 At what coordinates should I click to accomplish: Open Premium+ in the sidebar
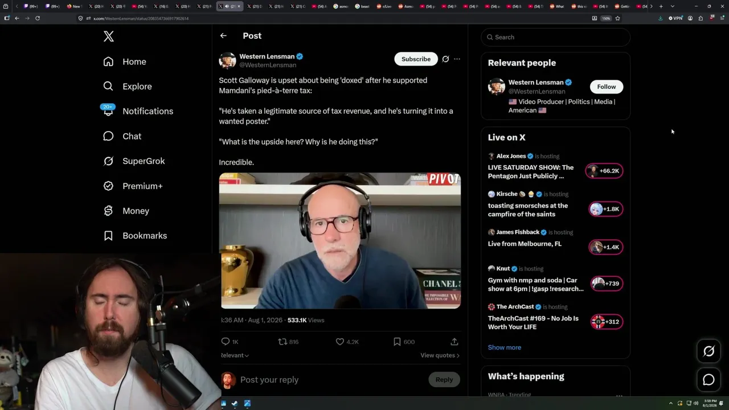pos(133,186)
